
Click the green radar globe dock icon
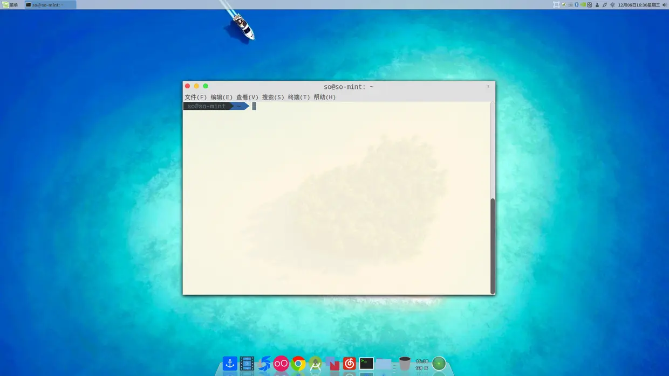click(439, 364)
